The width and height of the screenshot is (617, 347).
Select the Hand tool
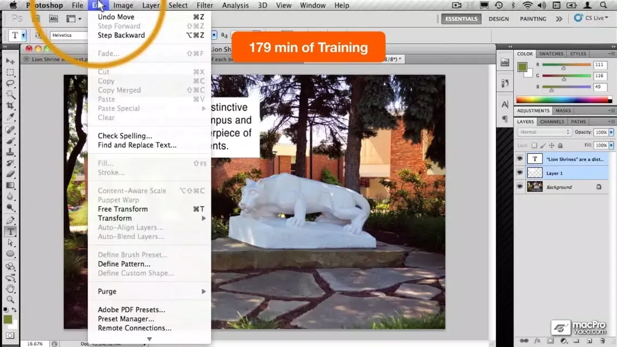coord(10,288)
